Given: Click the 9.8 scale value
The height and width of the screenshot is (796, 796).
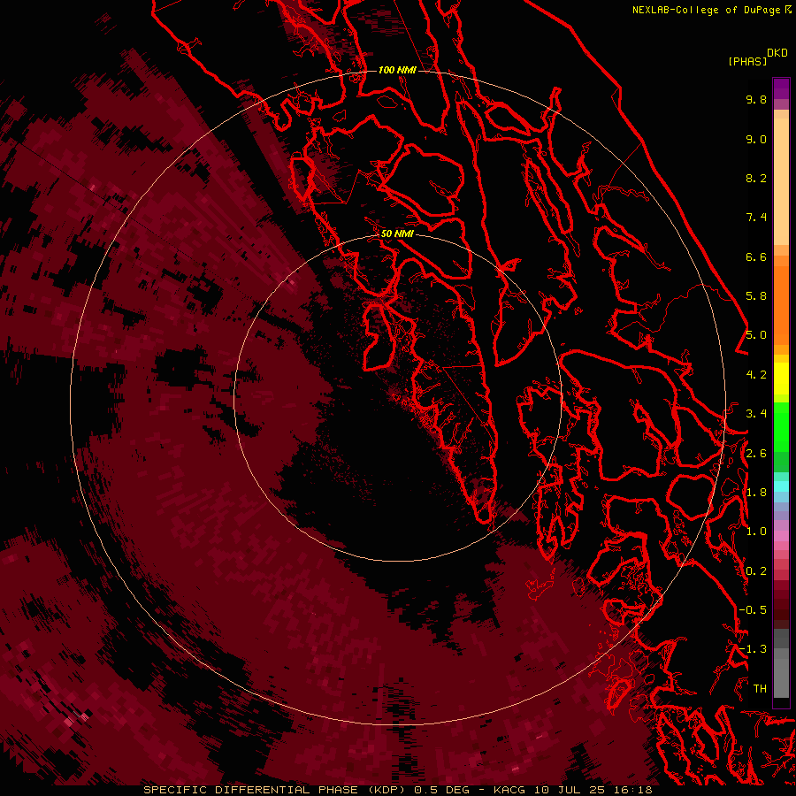Looking at the screenshot, I should tap(756, 99).
